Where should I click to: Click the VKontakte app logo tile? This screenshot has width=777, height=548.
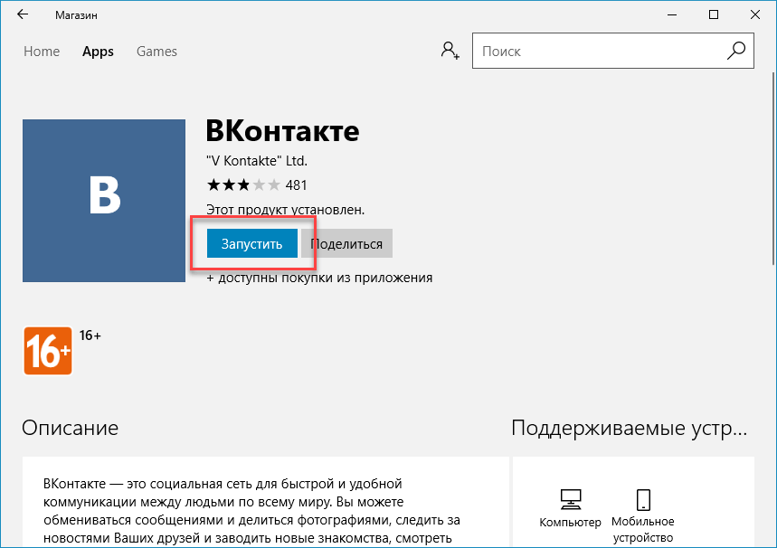[x=104, y=201]
